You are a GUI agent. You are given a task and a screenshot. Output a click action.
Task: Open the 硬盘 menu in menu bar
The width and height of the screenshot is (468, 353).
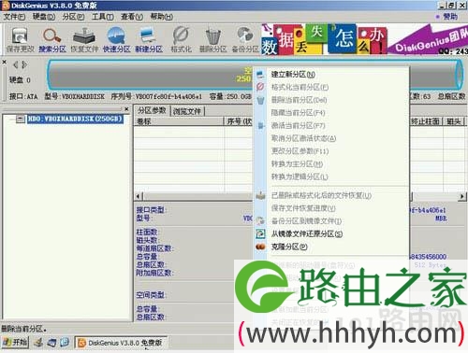[x=44, y=17]
